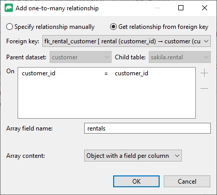Image resolution: width=217 pixels, height=195 pixels.
Task: Open the Foreign key dropdown list
Action: (127, 41)
